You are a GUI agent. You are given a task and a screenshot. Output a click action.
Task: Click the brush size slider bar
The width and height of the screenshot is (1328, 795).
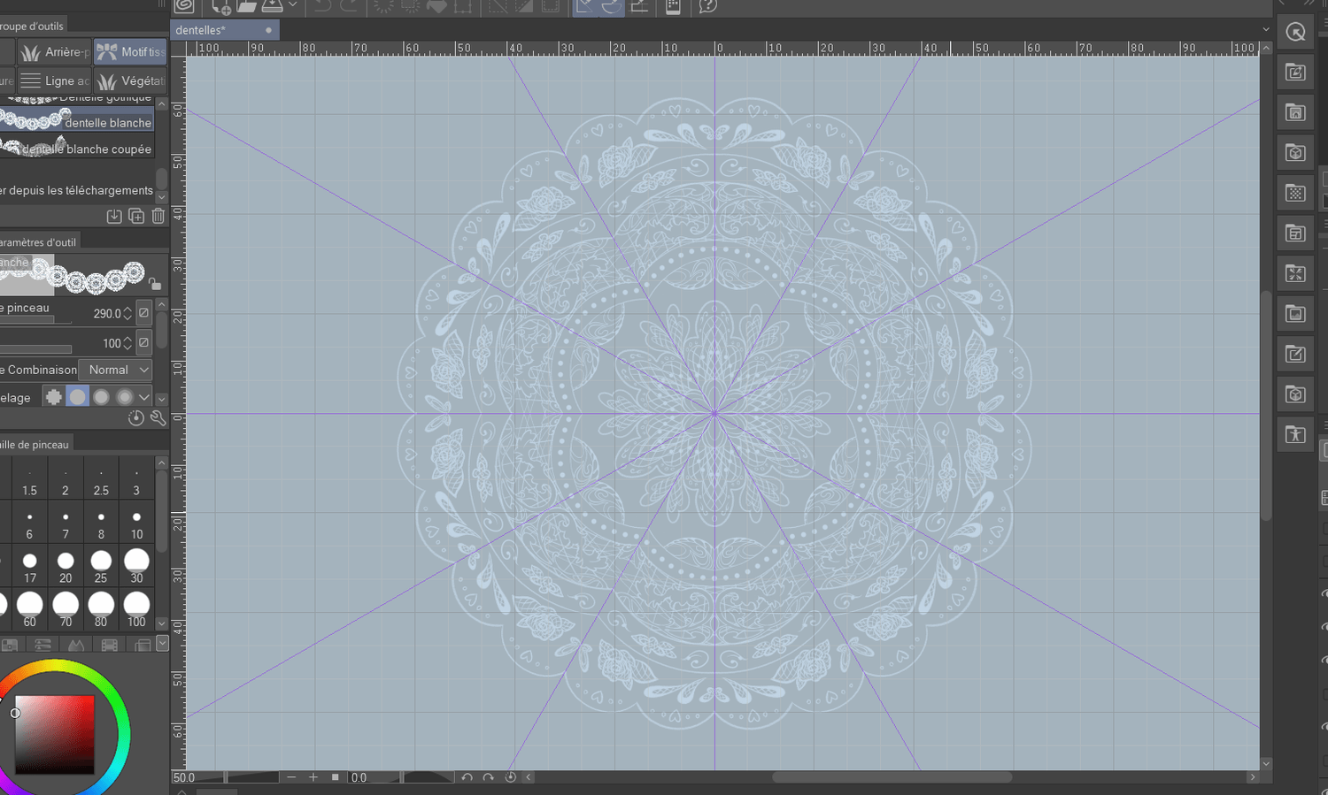[x=35, y=320]
